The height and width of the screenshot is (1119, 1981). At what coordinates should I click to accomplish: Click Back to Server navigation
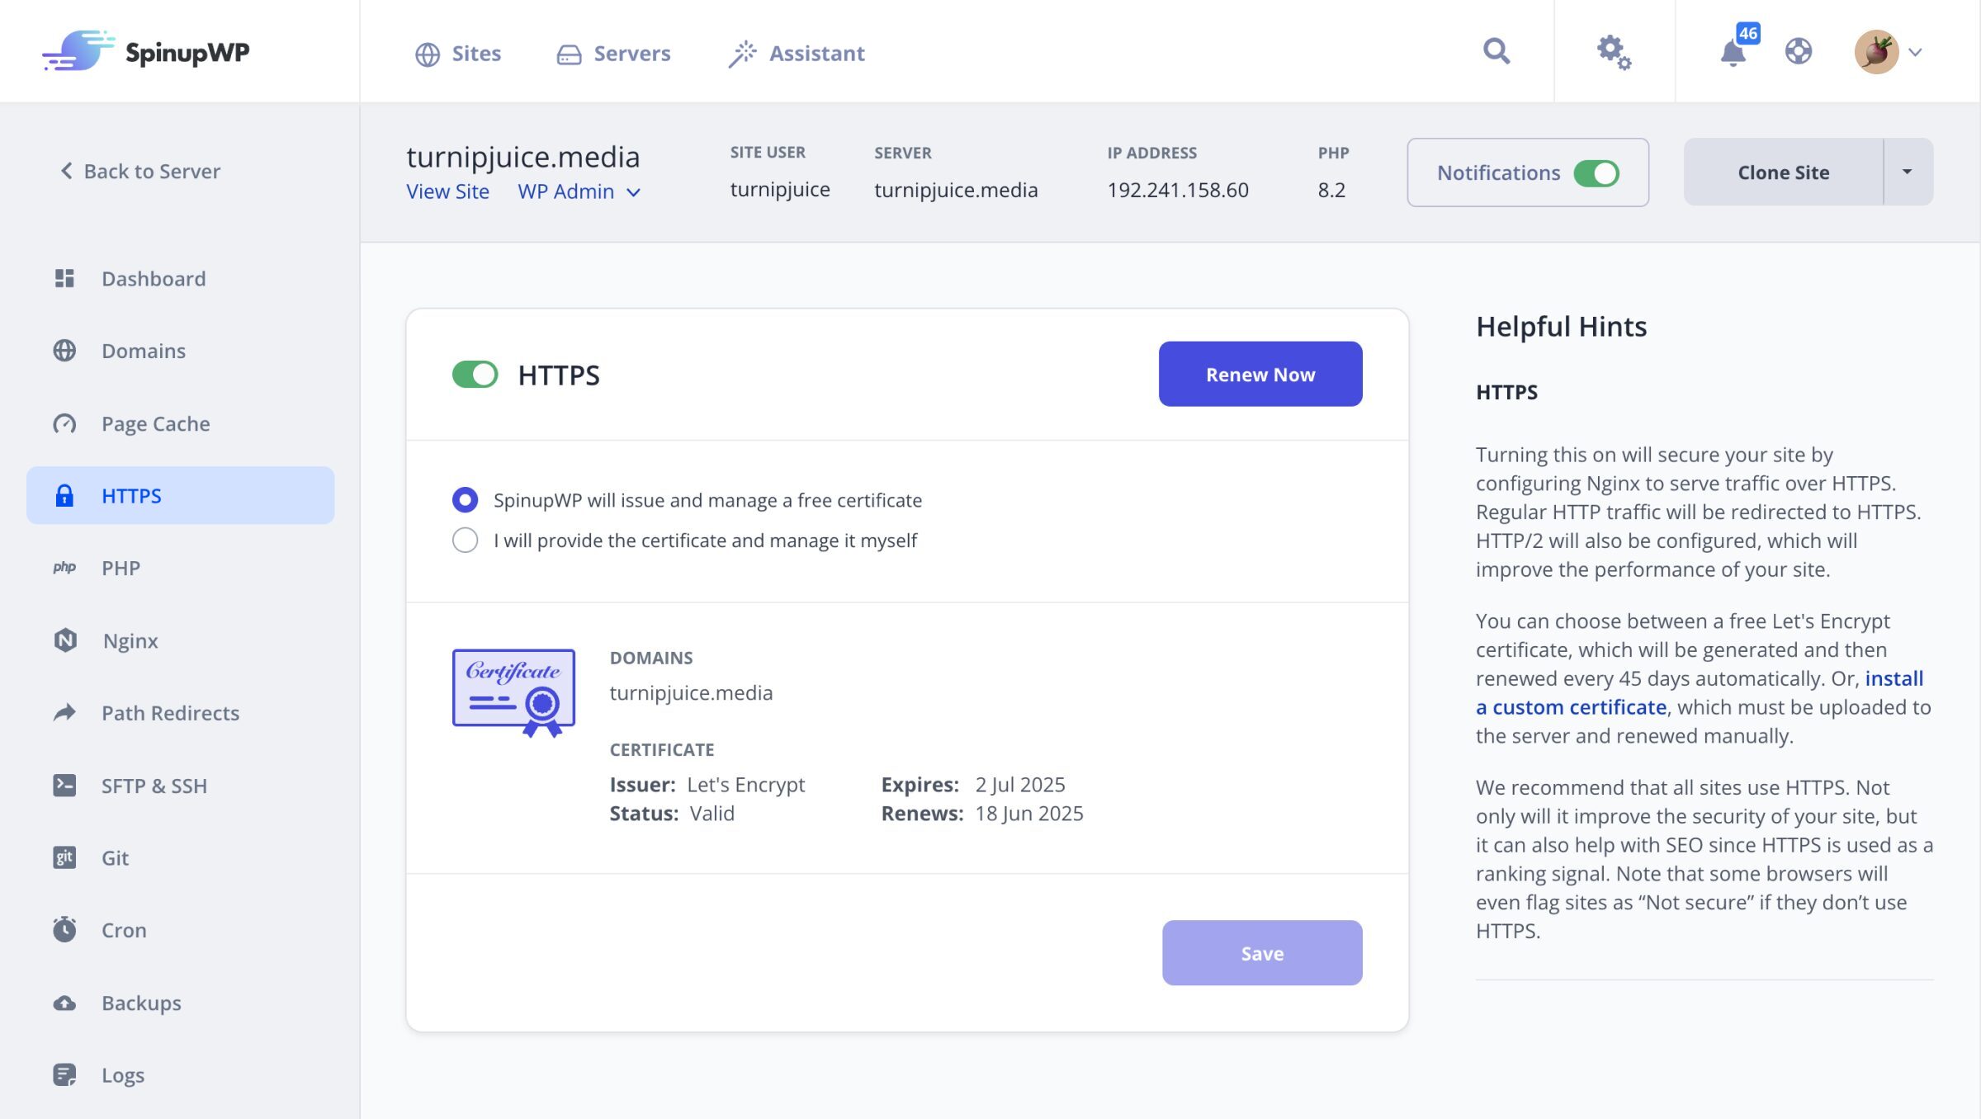click(139, 171)
